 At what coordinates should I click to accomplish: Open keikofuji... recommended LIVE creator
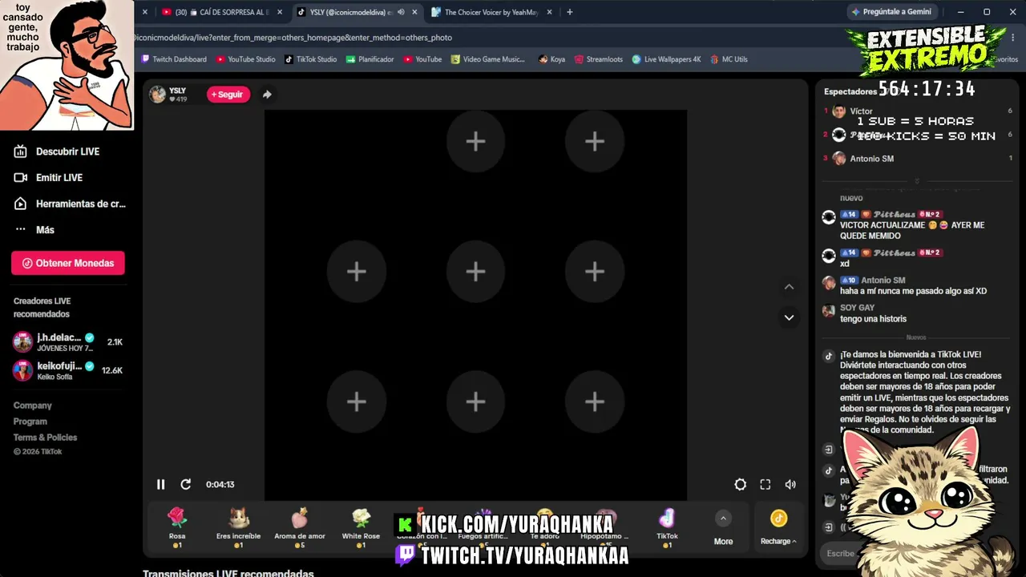pyautogui.click(x=68, y=370)
